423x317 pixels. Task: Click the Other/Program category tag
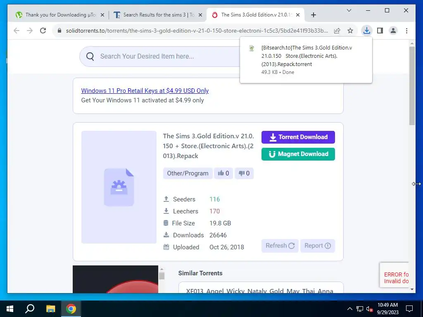pos(188,173)
